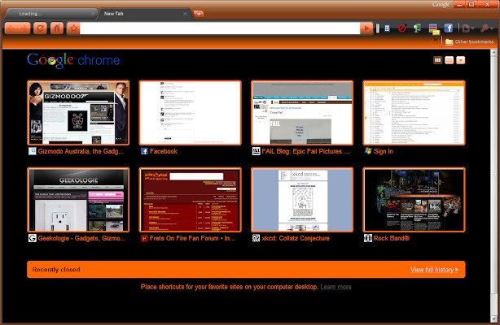
Task: Click the Geekologie G favicon
Action: coord(33,238)
